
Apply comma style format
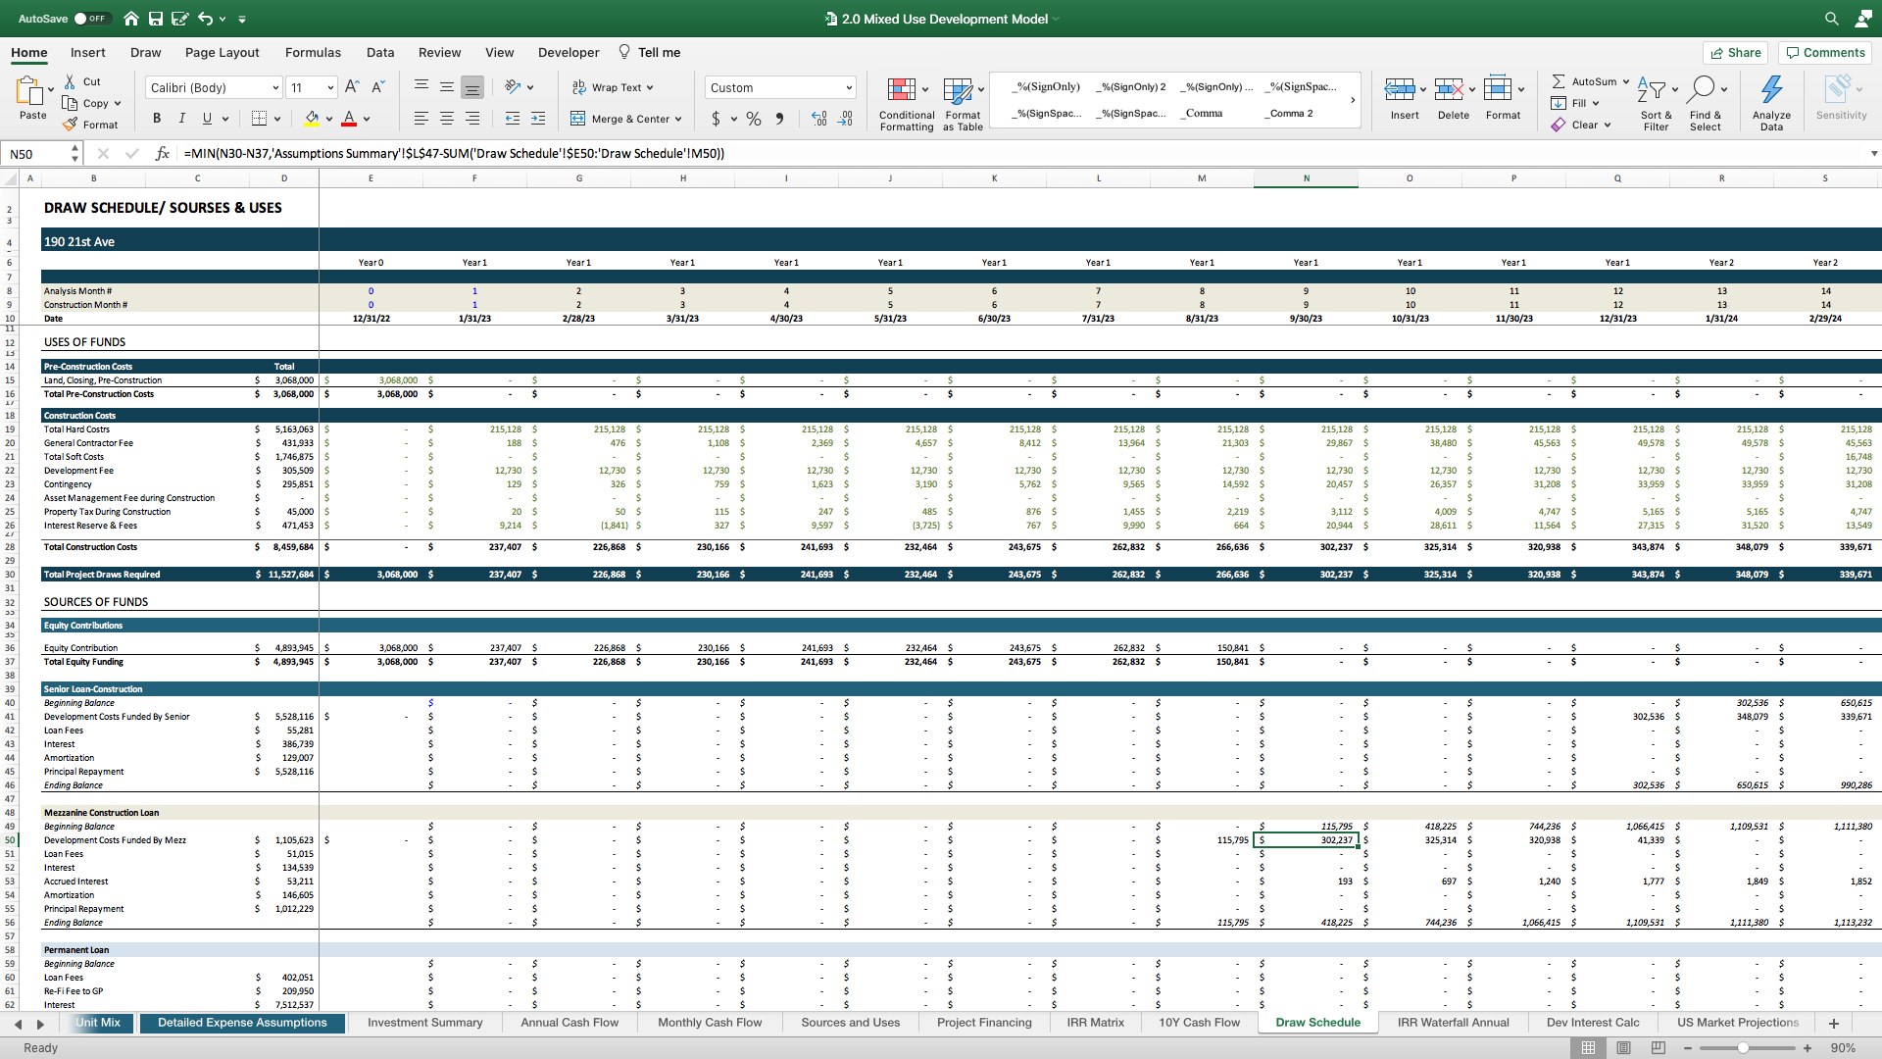780,119
